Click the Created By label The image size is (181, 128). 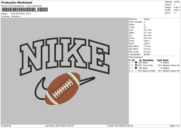point(6,126)
